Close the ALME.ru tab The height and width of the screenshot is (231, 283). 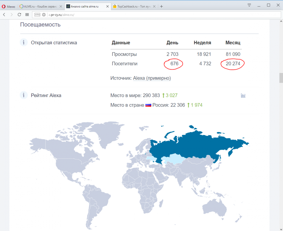pos(61,7)
